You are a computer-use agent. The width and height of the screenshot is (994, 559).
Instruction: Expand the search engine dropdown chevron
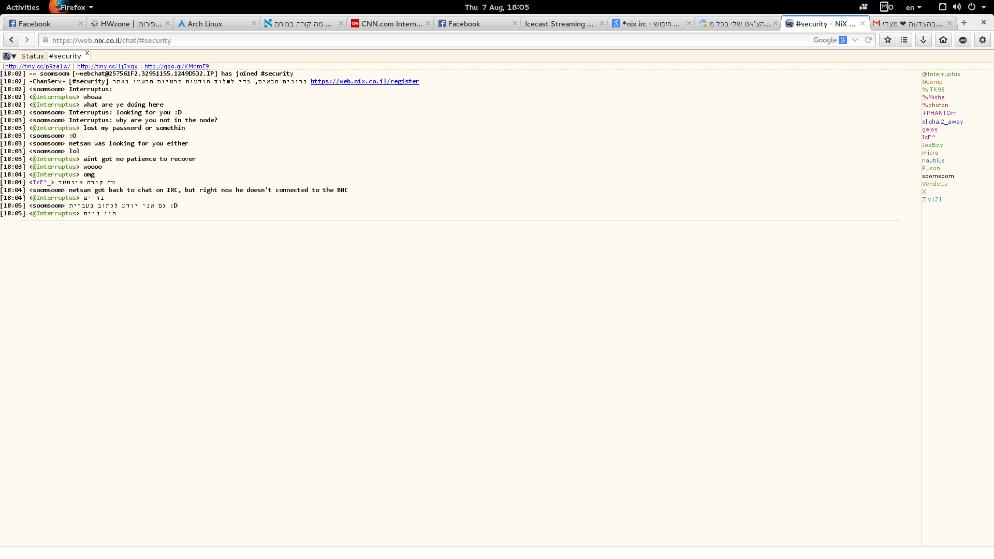[x=855, y=40]
